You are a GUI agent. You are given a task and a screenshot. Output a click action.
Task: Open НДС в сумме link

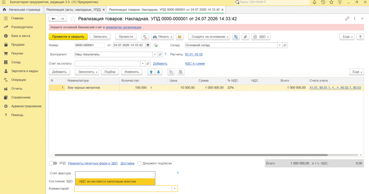(x=195, y=63)
